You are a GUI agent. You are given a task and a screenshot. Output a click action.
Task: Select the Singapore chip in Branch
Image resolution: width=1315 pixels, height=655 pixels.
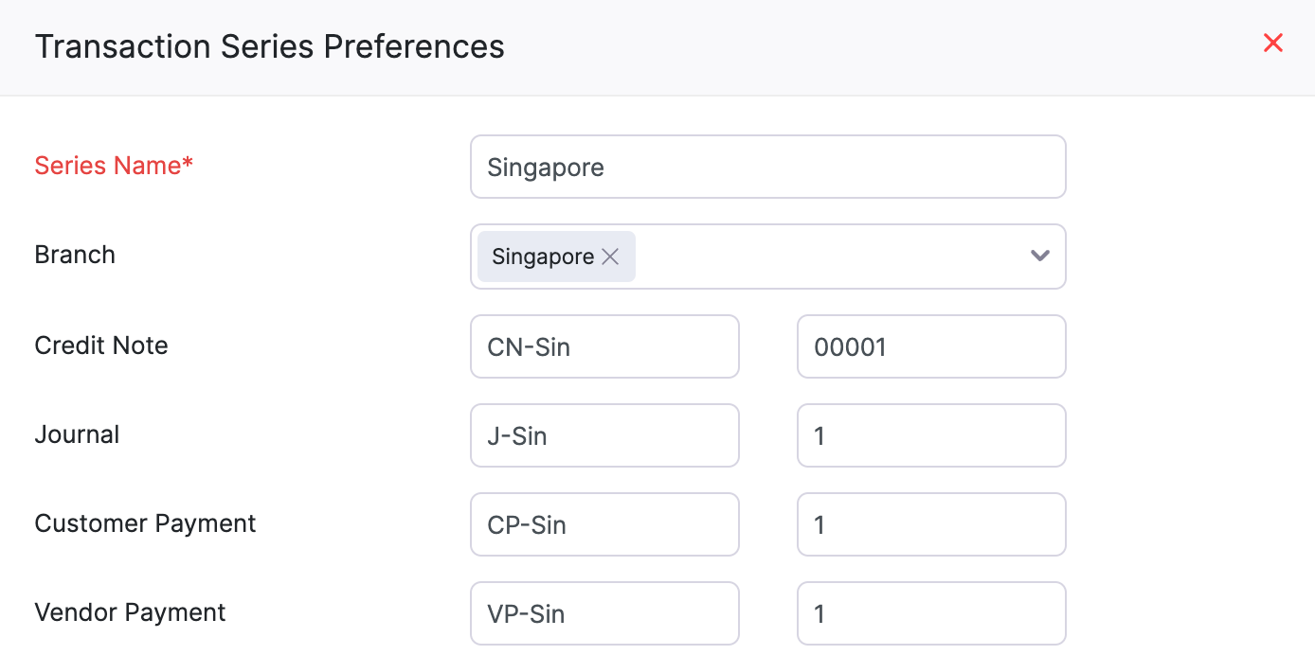tap(543, 257)
